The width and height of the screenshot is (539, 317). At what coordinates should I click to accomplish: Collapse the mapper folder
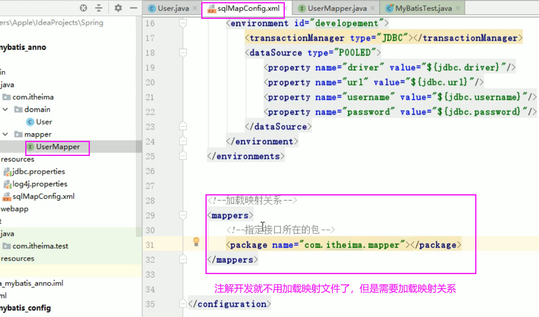[x=5, y=135]
